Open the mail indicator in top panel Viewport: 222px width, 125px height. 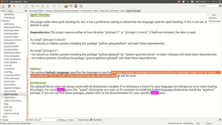(x=192, y=2)
